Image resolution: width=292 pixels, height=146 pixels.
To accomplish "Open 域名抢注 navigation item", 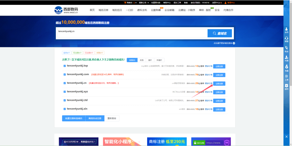I will coord(117,10).
